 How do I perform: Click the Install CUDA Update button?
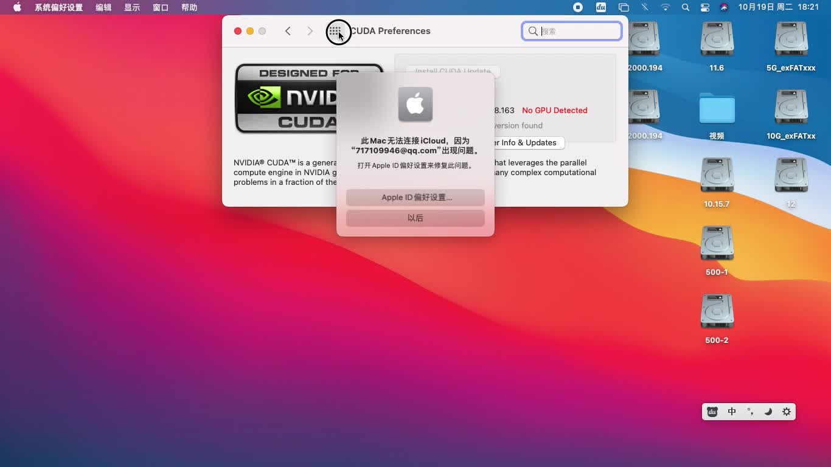453,71
